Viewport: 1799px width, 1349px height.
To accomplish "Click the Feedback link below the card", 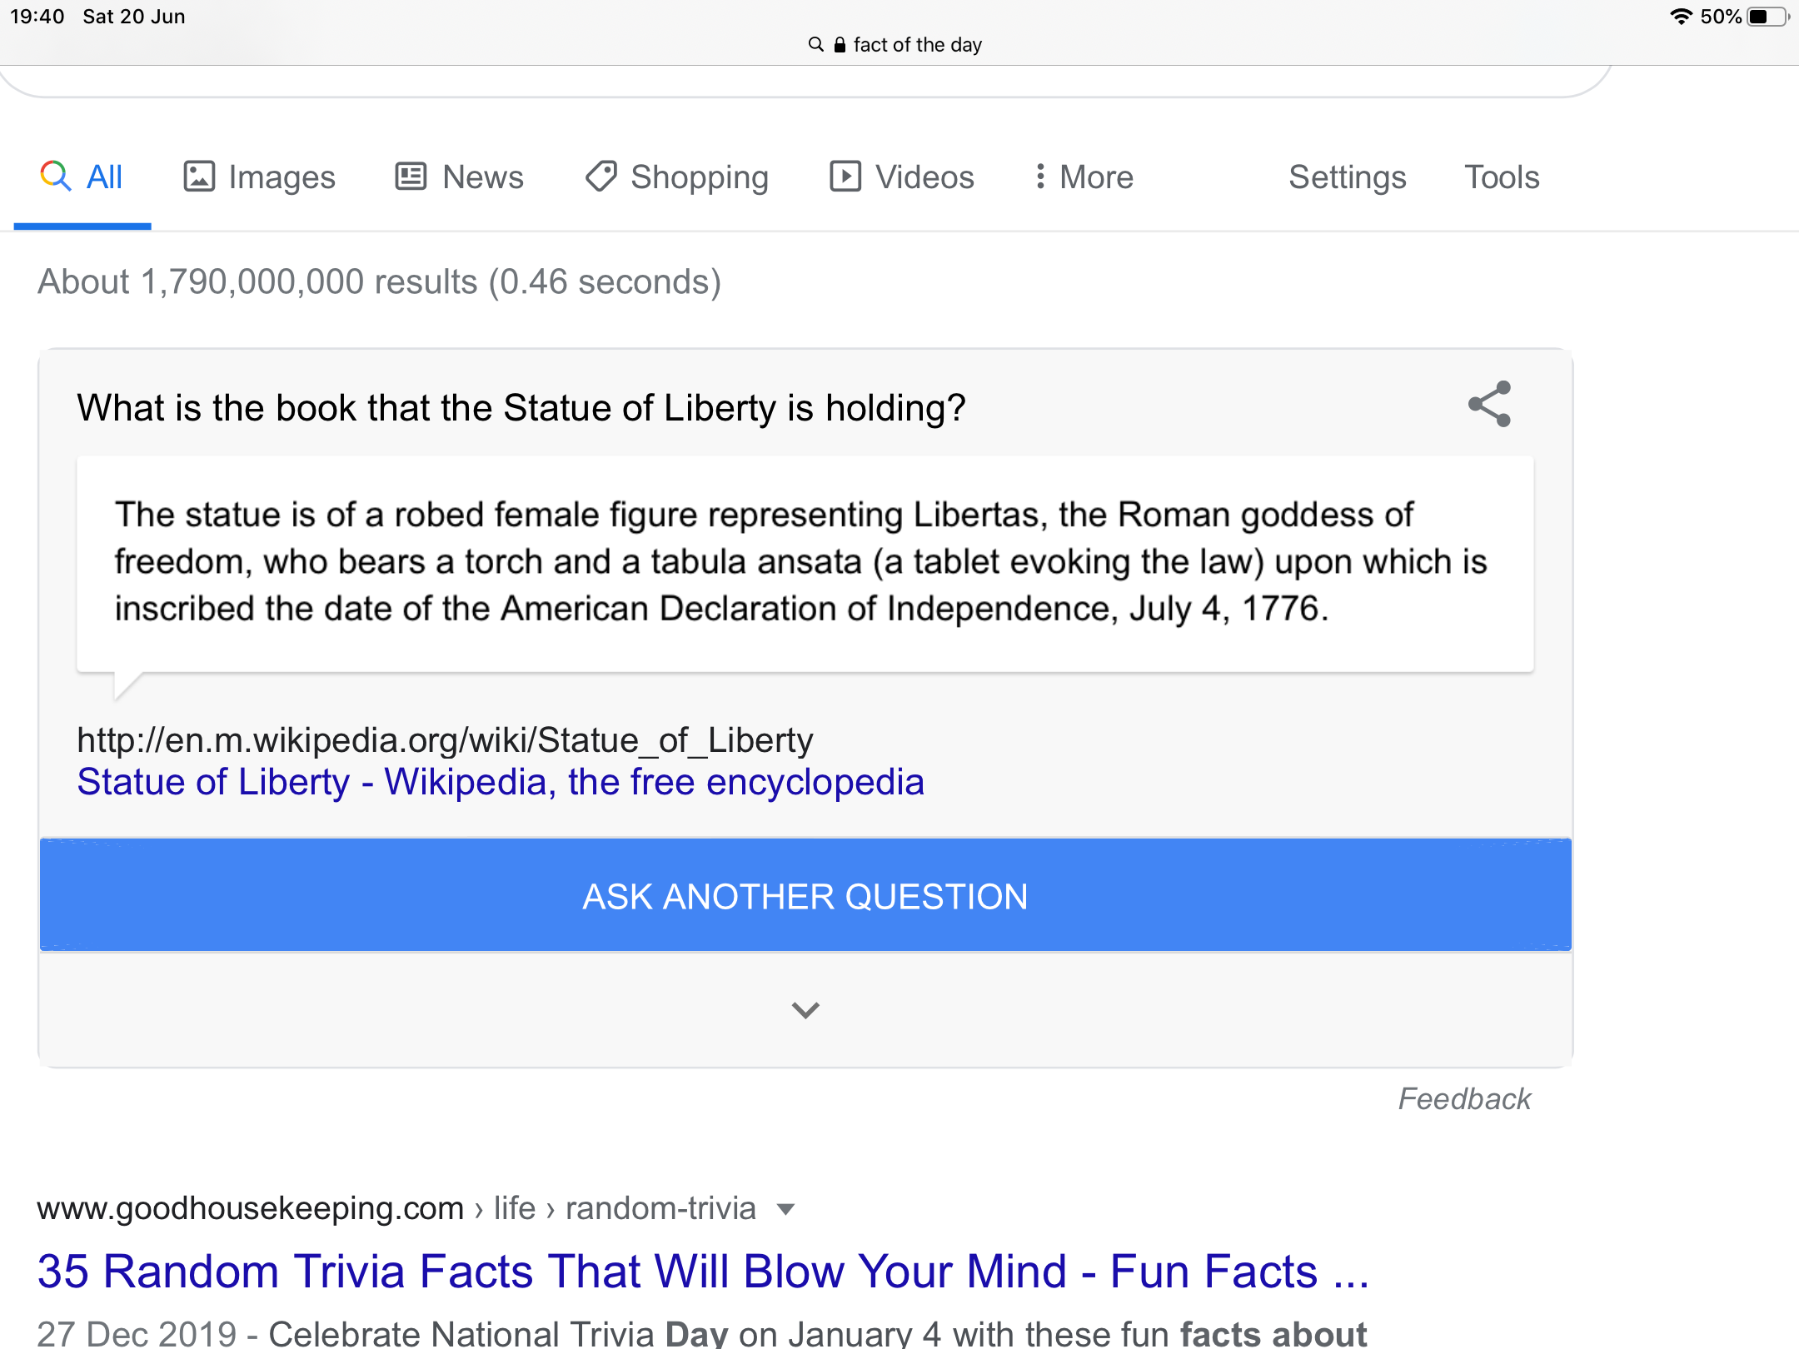I will click(1464, 1099).
